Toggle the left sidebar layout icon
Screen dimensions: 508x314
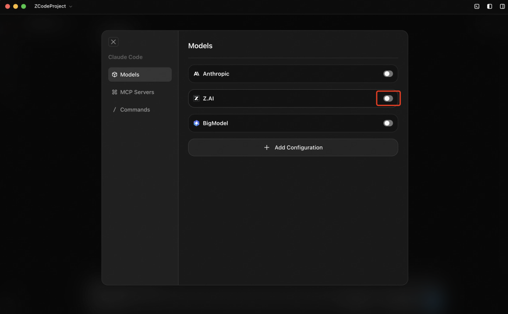coord(490,6)
